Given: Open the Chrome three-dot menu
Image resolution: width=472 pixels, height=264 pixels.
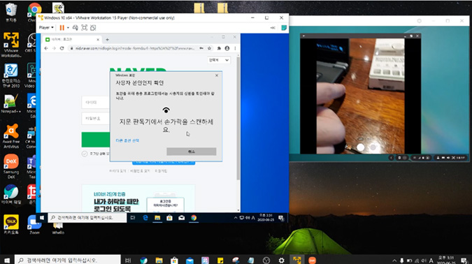Looking at the screenshot, I should [235, 48].
